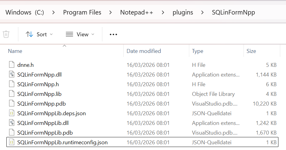Screen dimensions: 286x150
Task: Open the Sort dropdown menu
Action: point(39,34)
